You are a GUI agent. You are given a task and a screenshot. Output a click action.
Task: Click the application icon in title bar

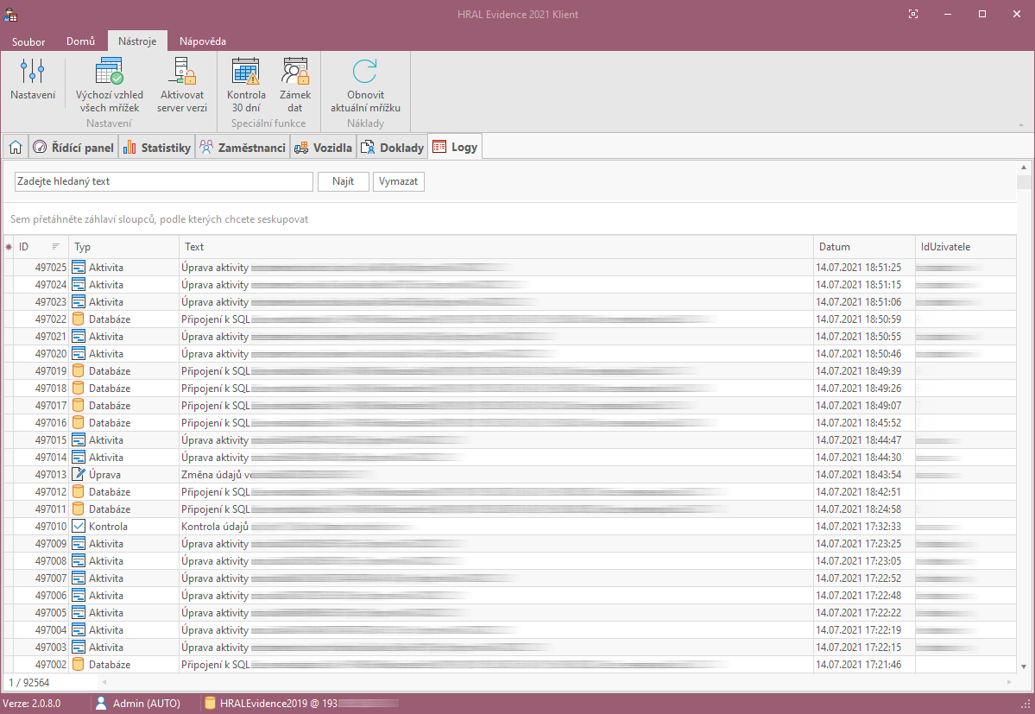10,14
